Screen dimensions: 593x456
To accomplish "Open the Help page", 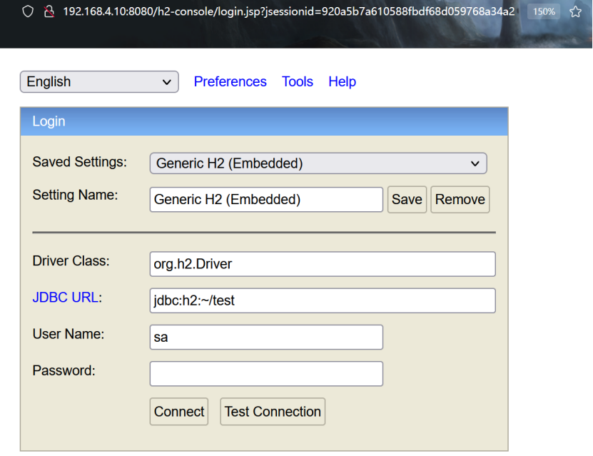I will 342,81.
